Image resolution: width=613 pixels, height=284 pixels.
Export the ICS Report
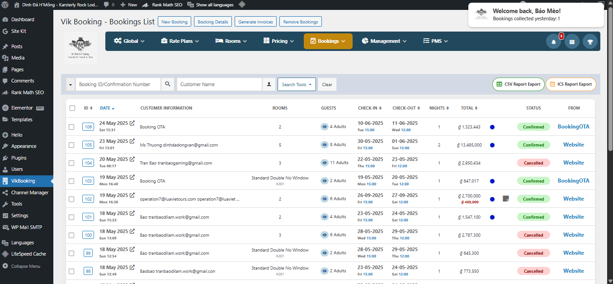point(571,84)
